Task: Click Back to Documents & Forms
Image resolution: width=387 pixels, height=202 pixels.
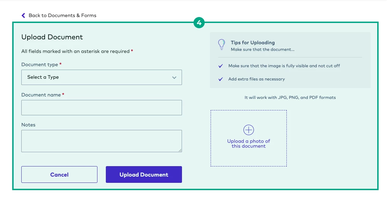Action: 63,15
